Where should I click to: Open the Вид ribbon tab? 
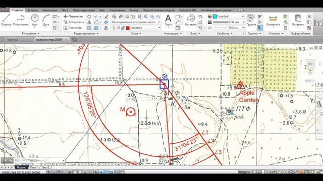(102, 10)
